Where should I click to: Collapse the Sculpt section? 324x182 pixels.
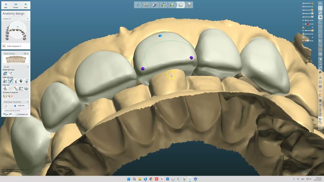[x=28, y=67]
